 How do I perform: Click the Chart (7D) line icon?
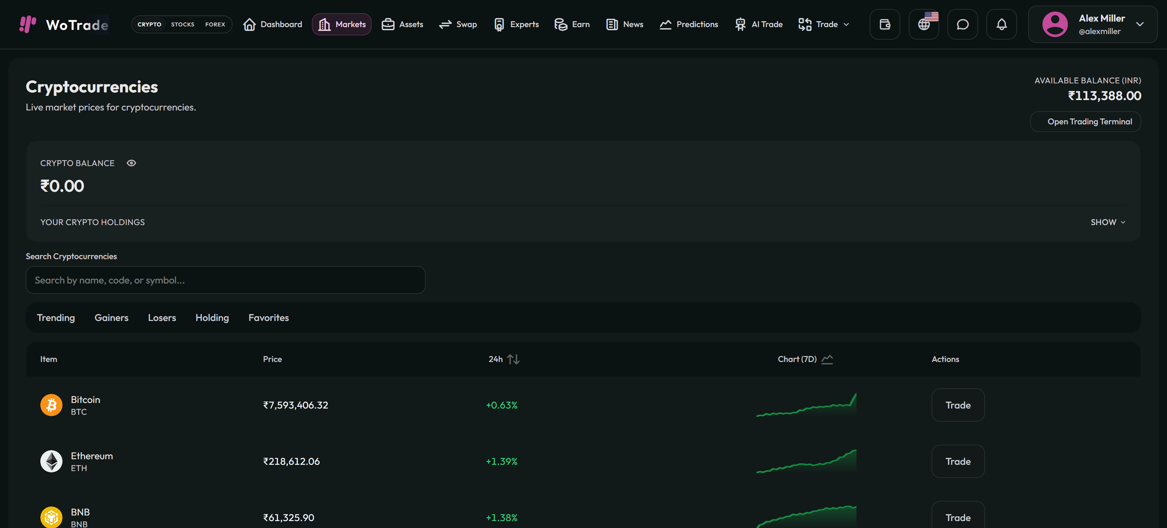827,359
